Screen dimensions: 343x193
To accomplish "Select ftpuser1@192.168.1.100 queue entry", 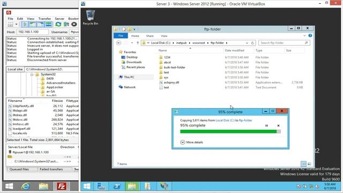I will point(31,152).
